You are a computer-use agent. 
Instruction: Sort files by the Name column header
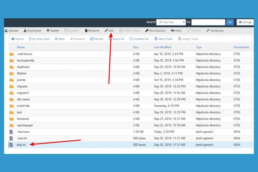[x=21, y=47]
